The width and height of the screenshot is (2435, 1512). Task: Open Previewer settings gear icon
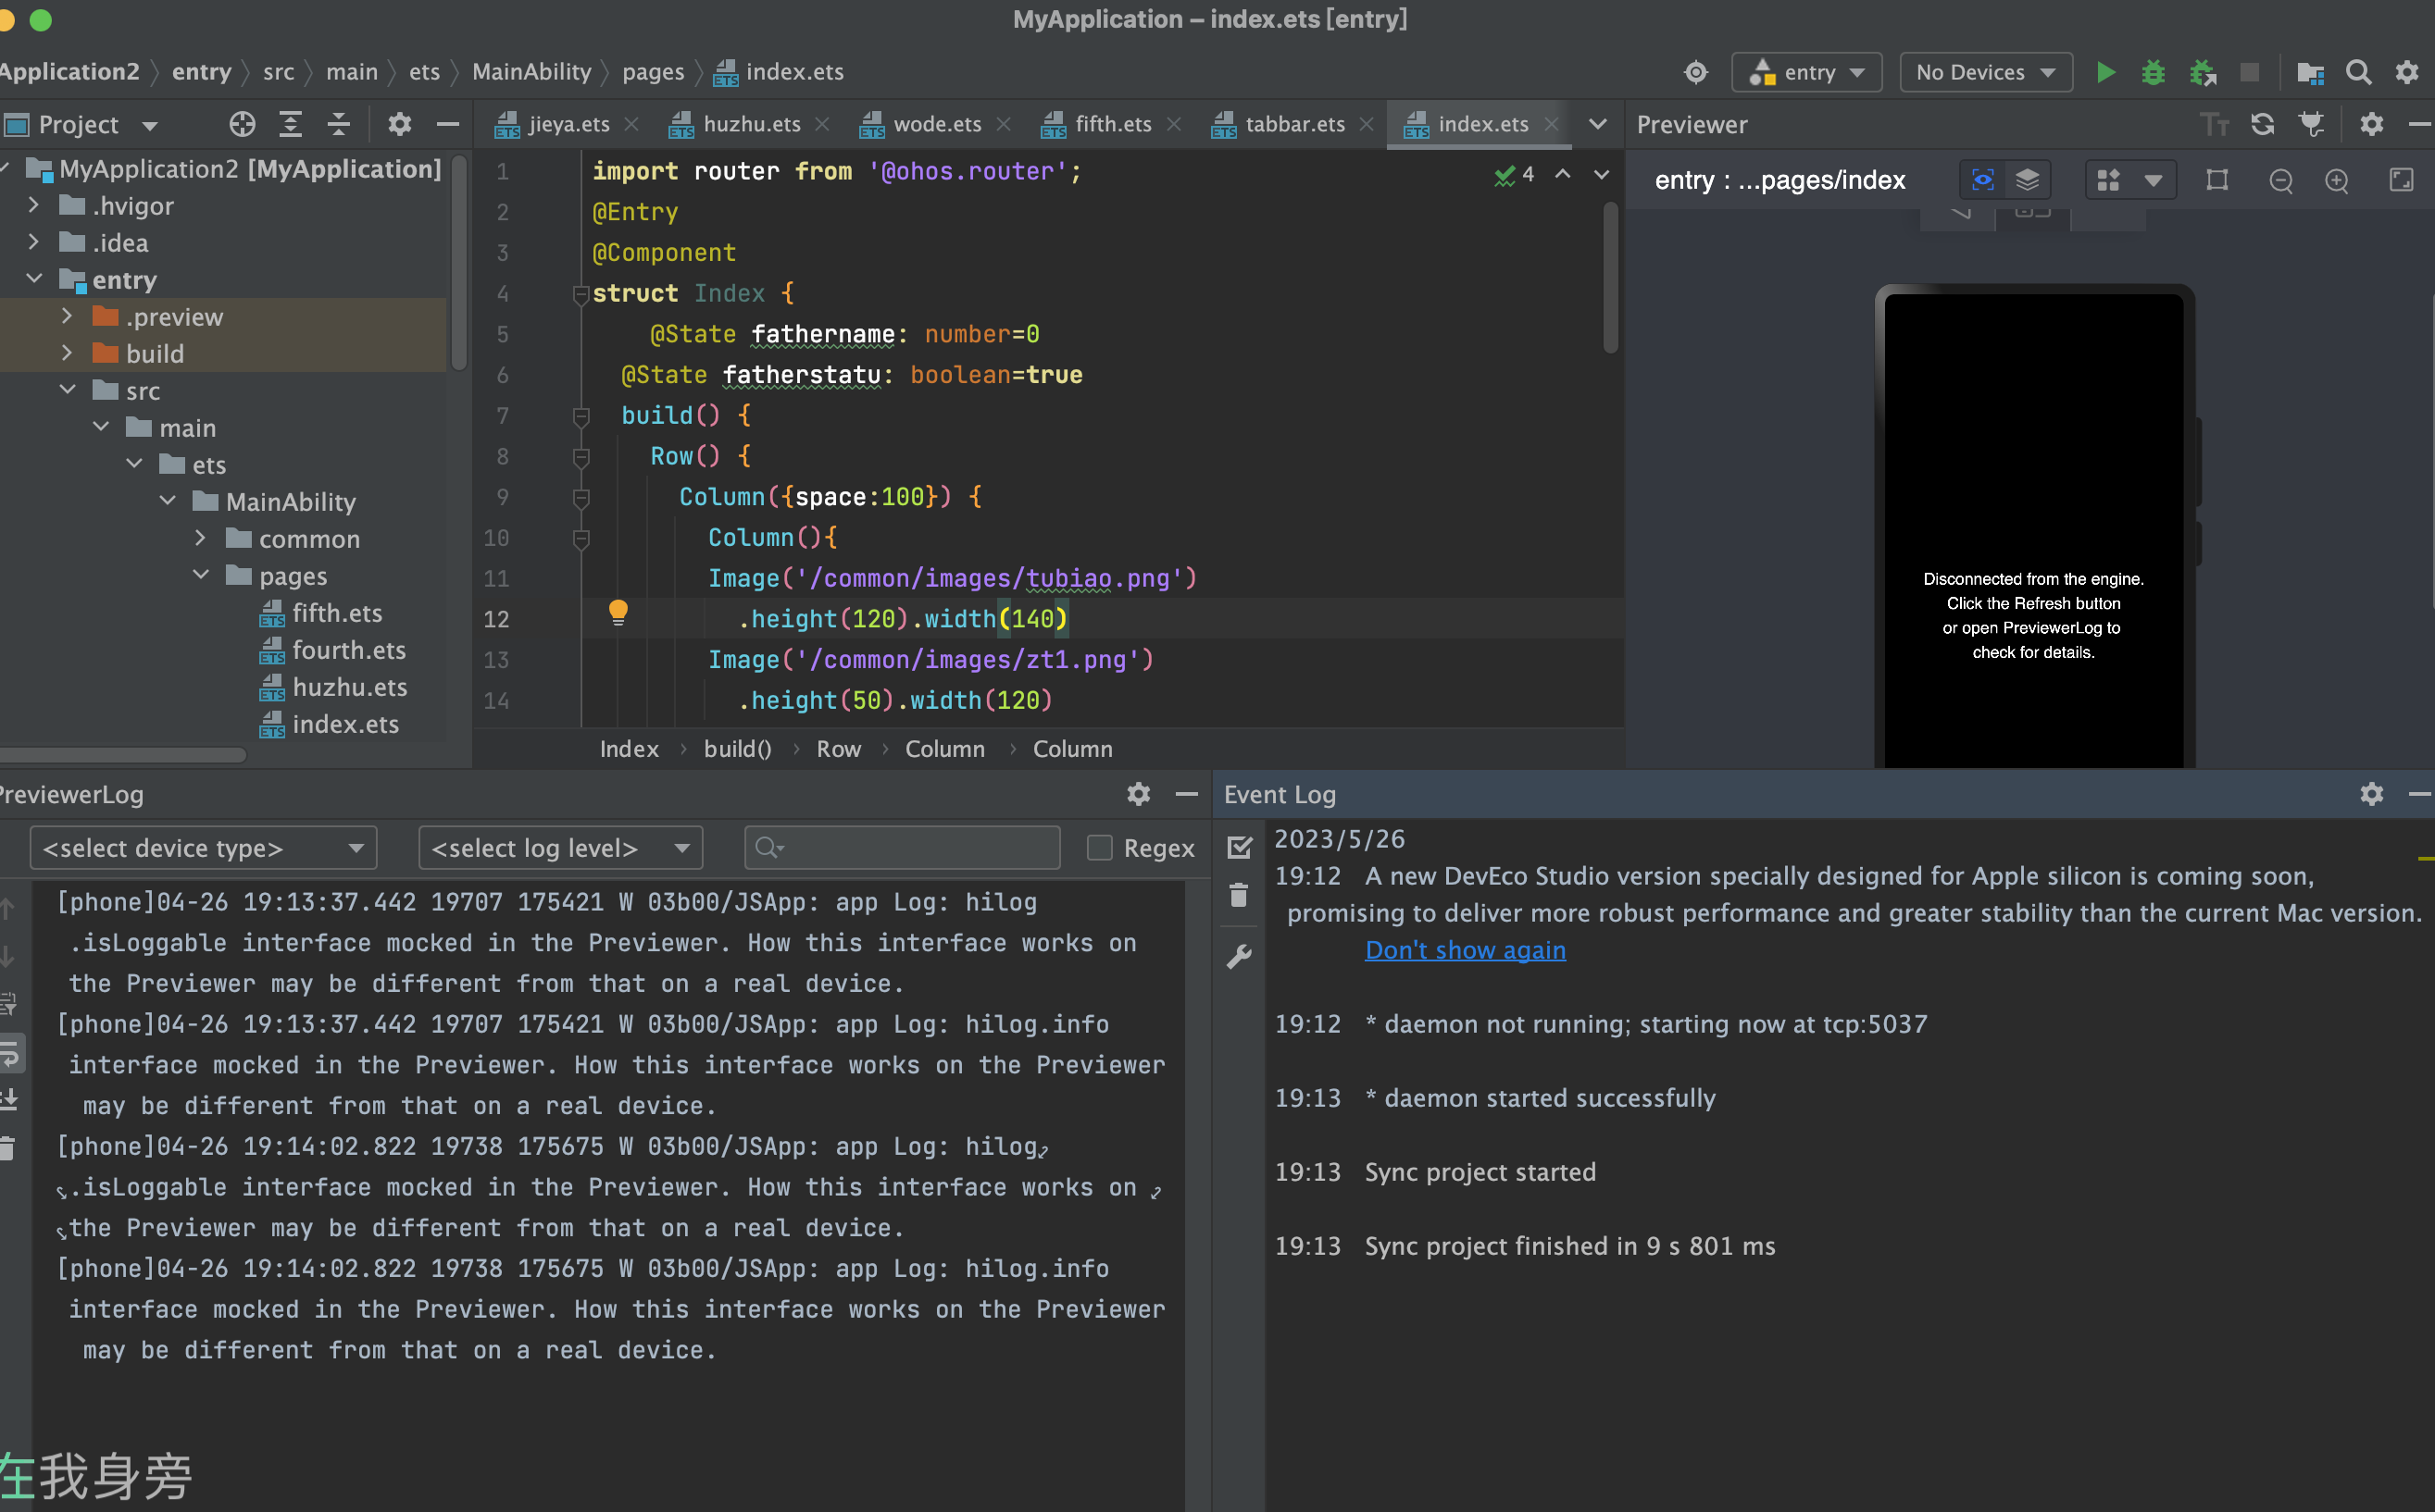click(x=2372, y=124)
